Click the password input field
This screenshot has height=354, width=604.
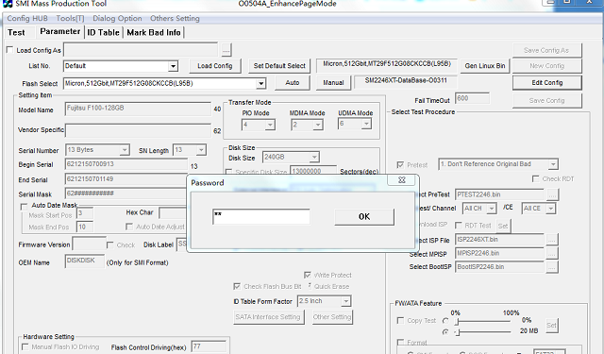261,216
